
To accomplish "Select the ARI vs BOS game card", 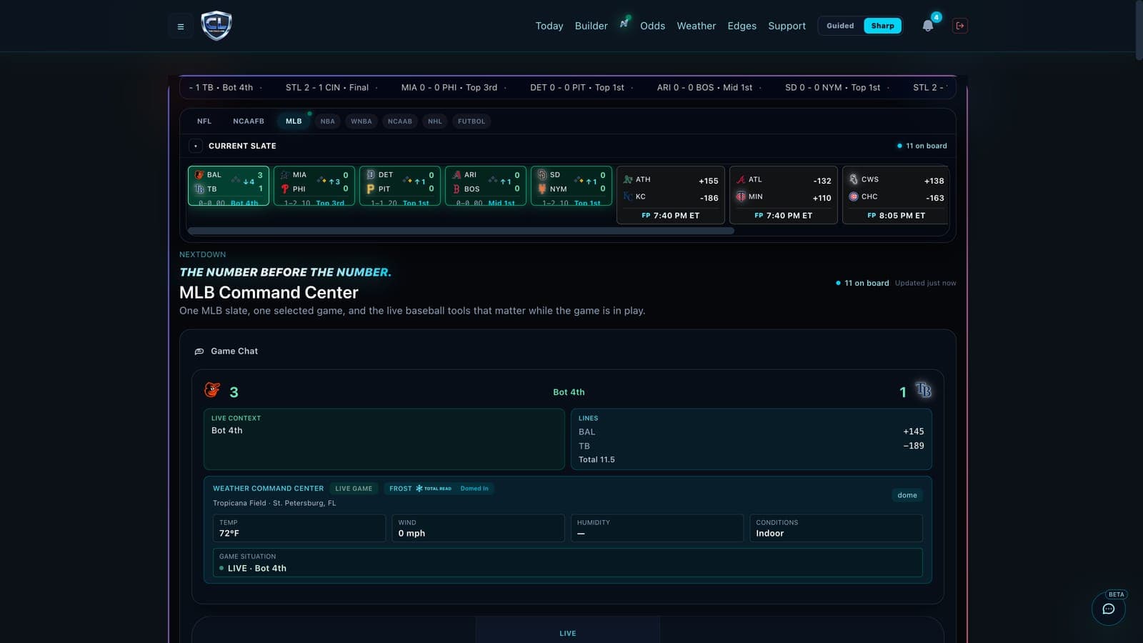I will (x=486, y=186).
